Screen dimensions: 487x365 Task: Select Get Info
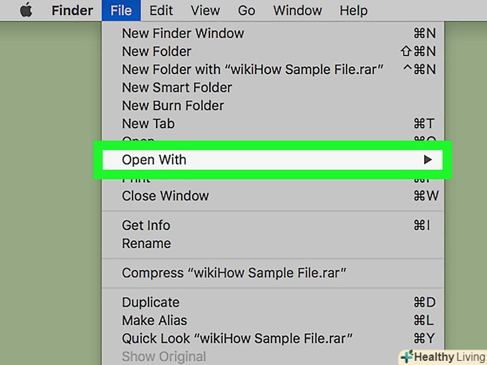(146, 225)
